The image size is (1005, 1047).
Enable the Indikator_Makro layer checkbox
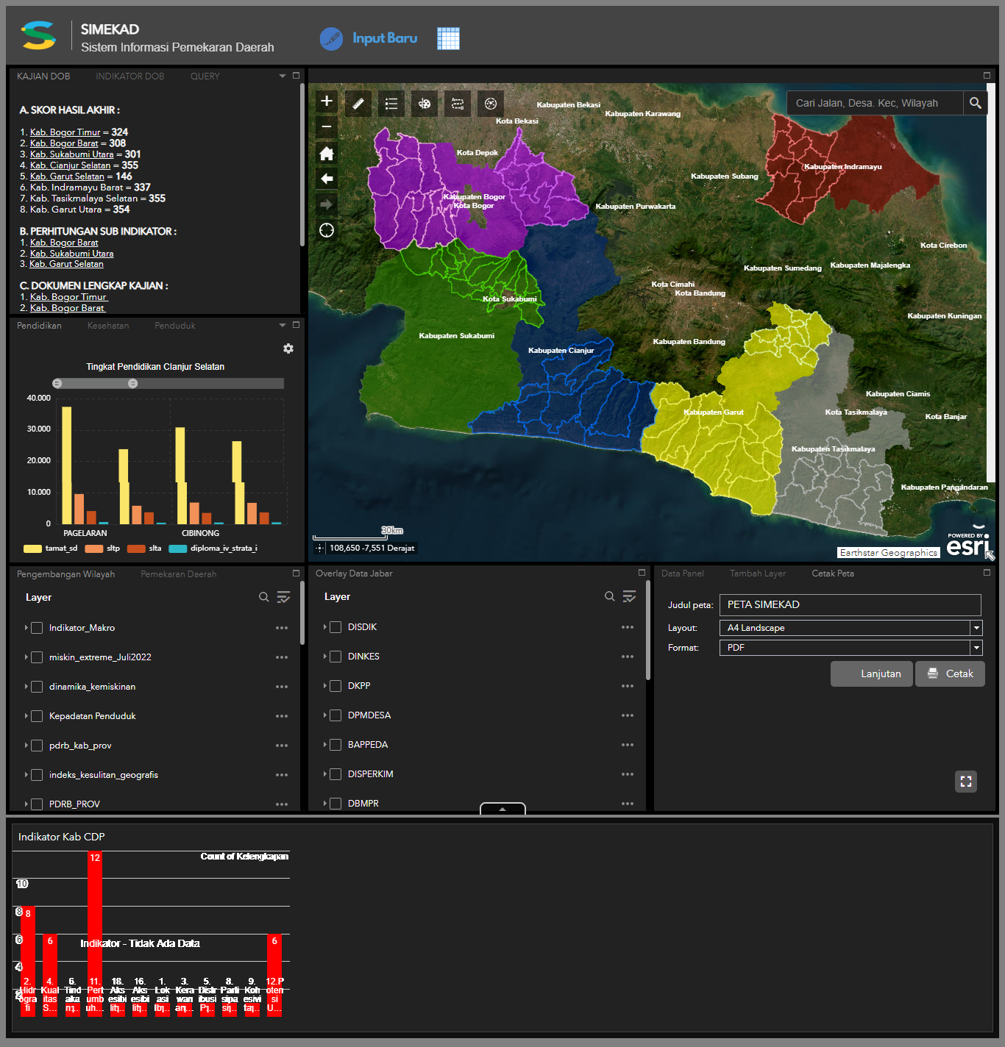click(x=37, y=628)
